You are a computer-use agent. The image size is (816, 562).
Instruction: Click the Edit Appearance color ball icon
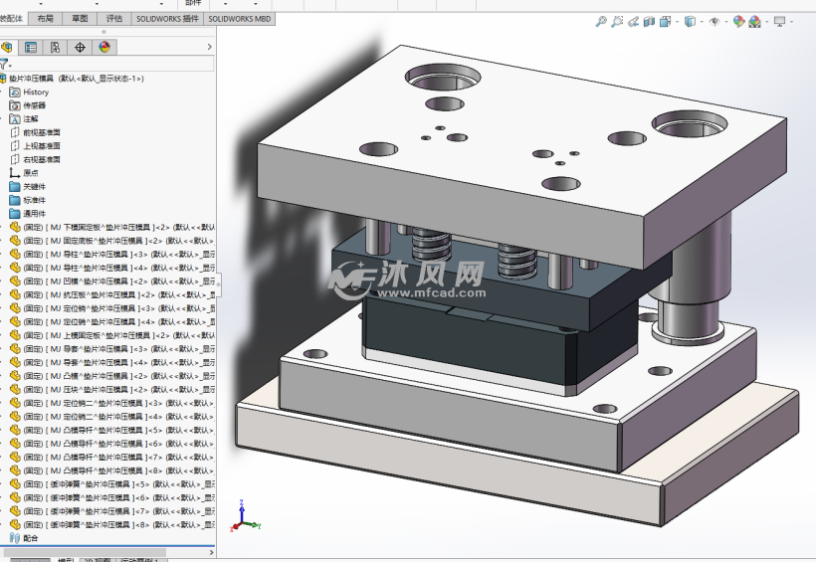[x=738, y=21]
